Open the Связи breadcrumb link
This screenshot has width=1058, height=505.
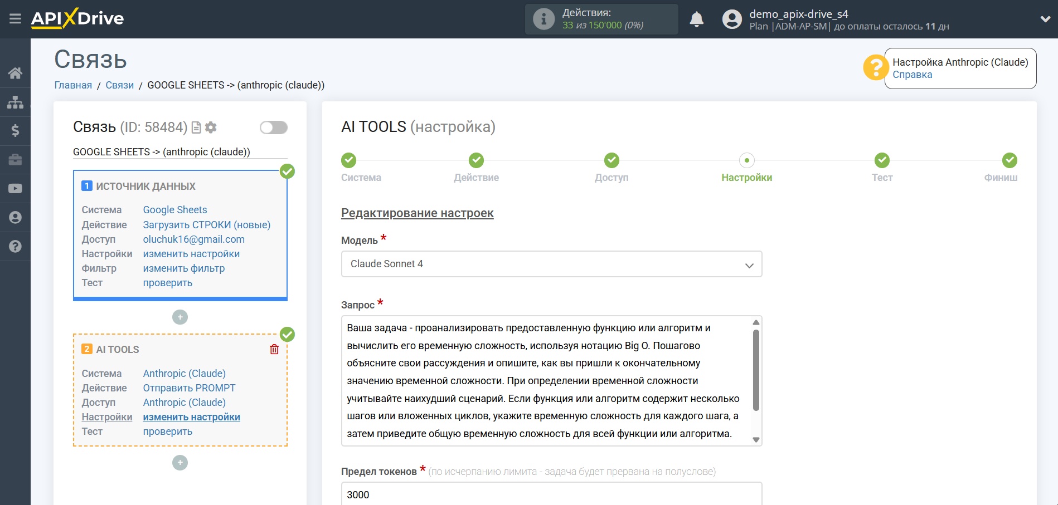119,85
